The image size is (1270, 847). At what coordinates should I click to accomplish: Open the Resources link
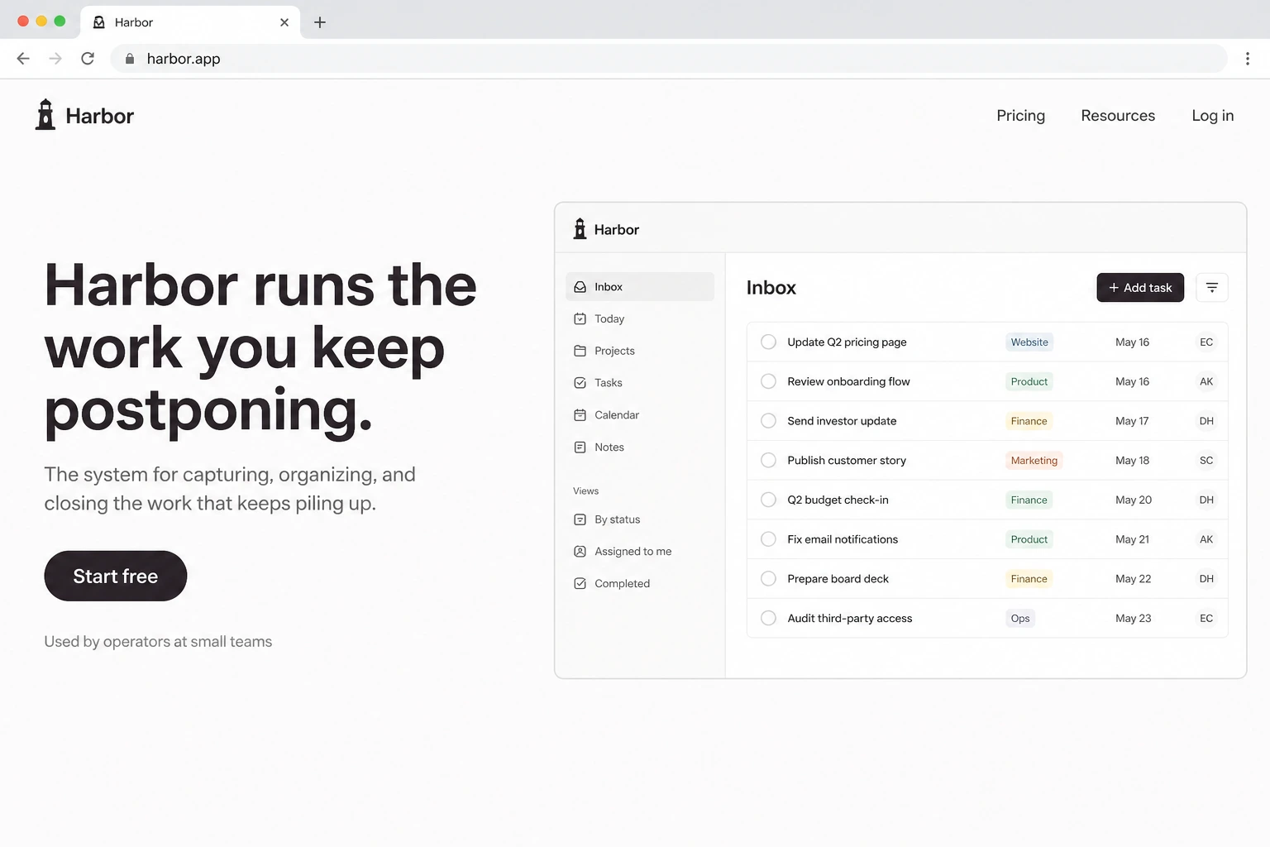[1118, 116]
